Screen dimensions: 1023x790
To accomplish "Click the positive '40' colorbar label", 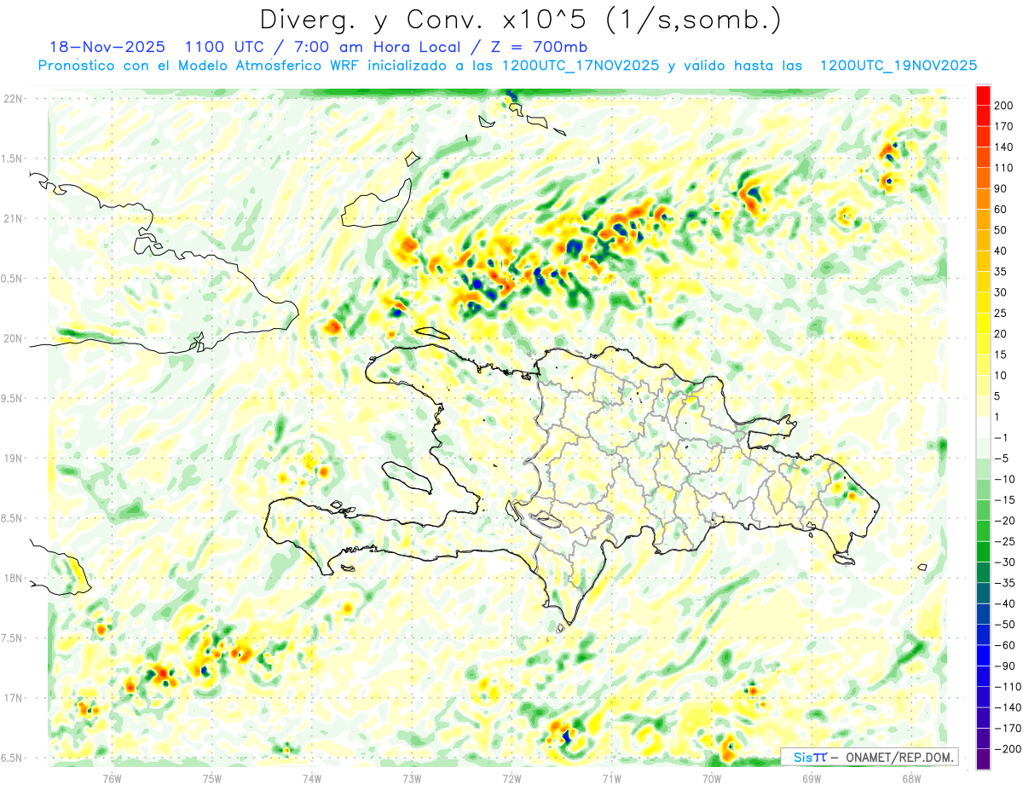I will (1001, 251).
